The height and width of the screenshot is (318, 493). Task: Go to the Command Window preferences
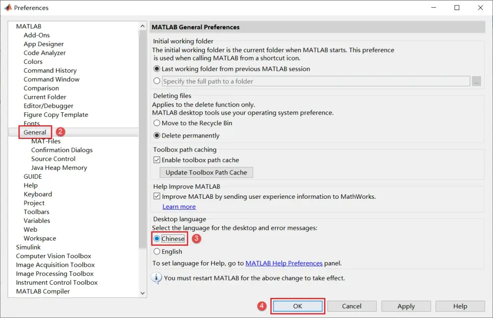(x=52, y=79)
